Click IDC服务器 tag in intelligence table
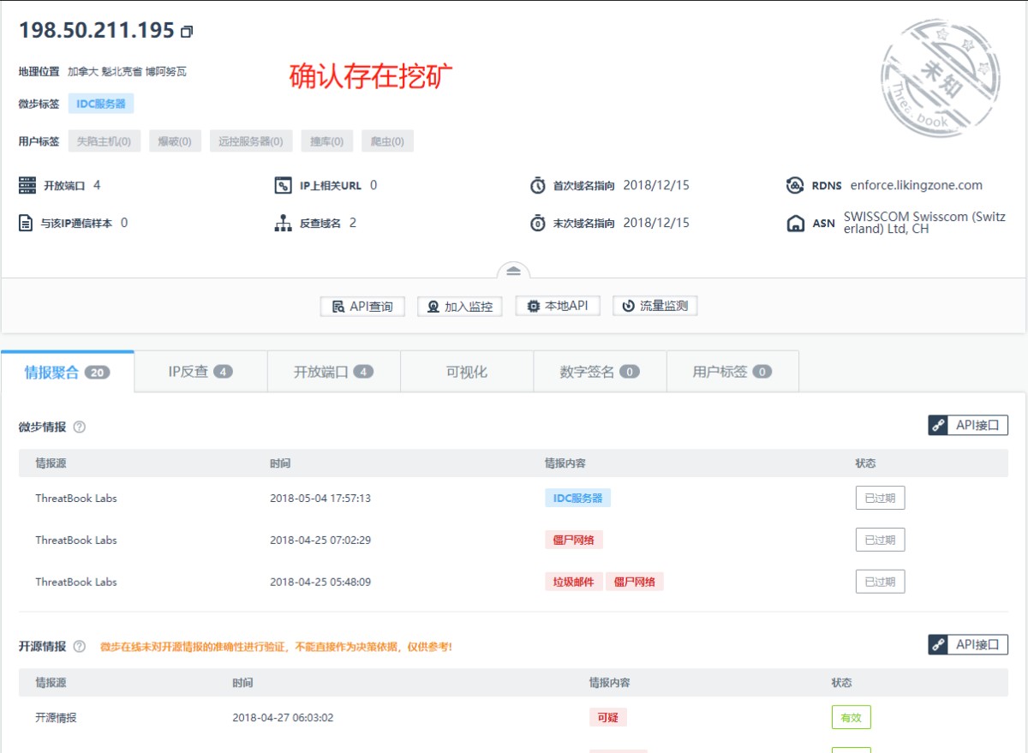1028x753 pixels. click(x=578, y=498)
